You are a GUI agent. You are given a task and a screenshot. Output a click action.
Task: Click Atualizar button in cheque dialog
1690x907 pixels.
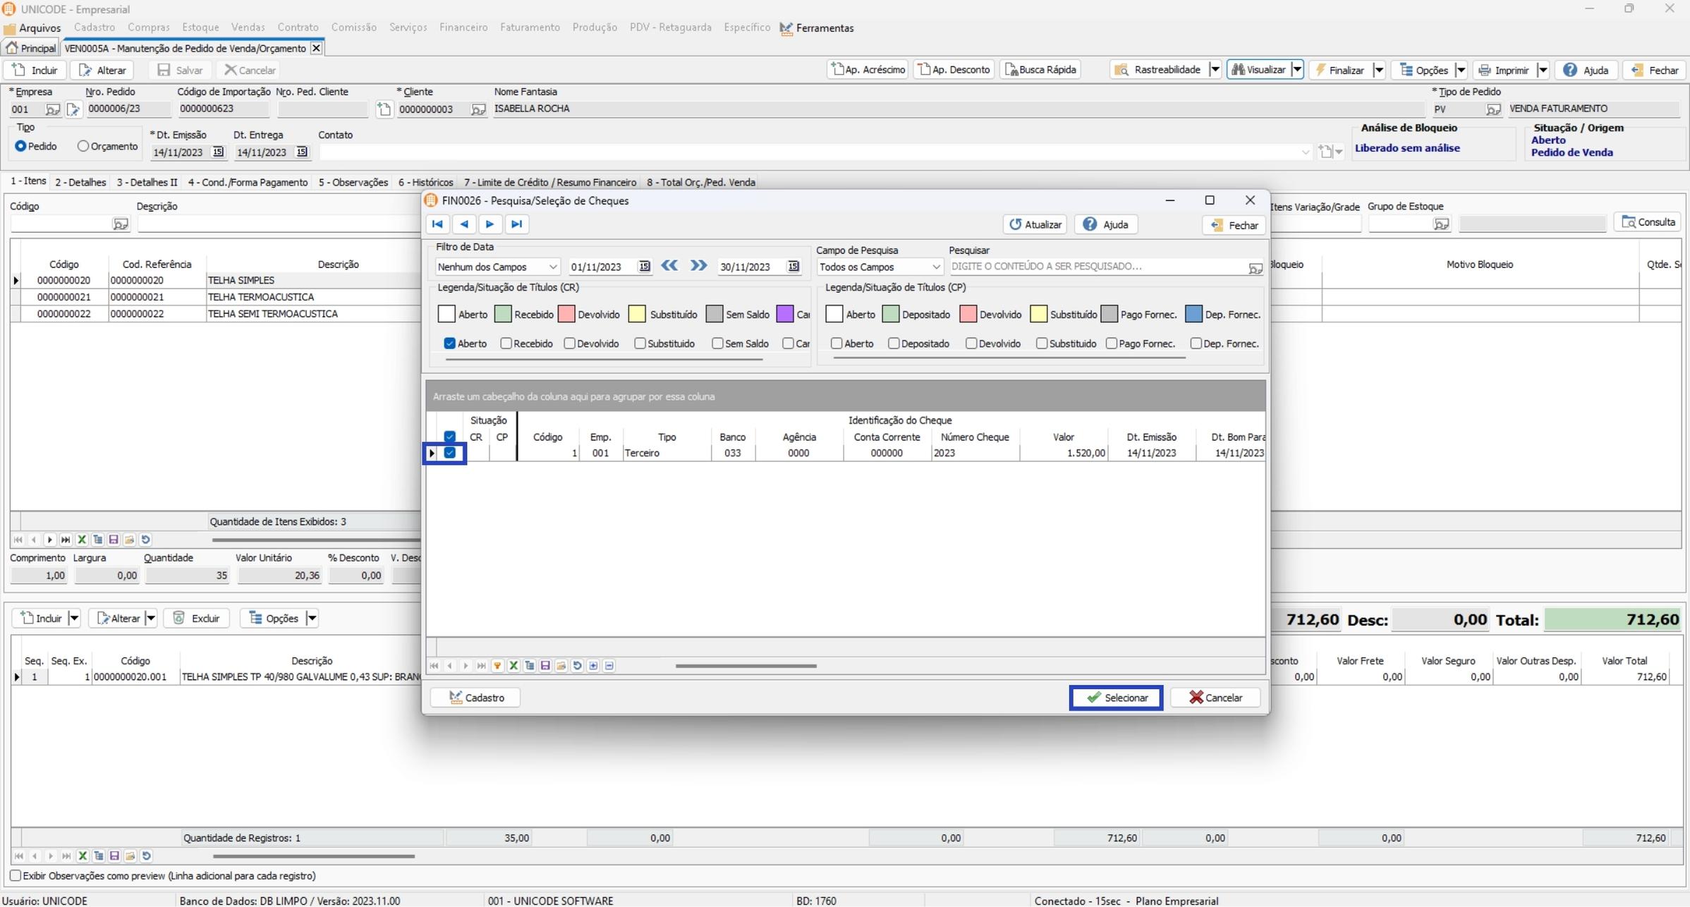[x=1035, y=224]
